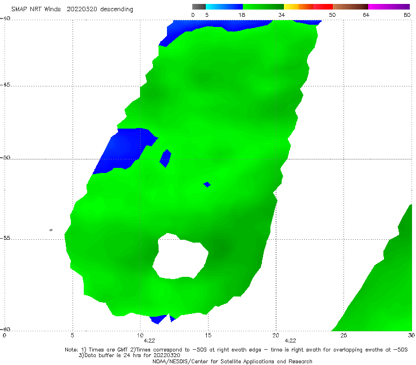Pick the green segment of the color bar
Screen dimensions: 416x365
click(x=263, y=7)
